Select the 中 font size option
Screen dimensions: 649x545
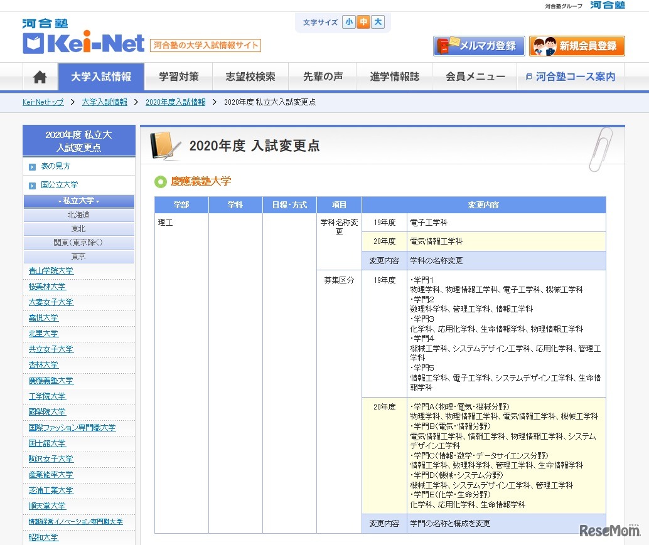tap(365, 21)
